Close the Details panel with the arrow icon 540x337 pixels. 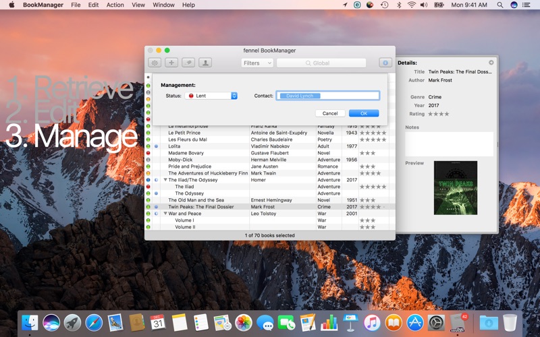pyautogui.click(x=491, y=63)
